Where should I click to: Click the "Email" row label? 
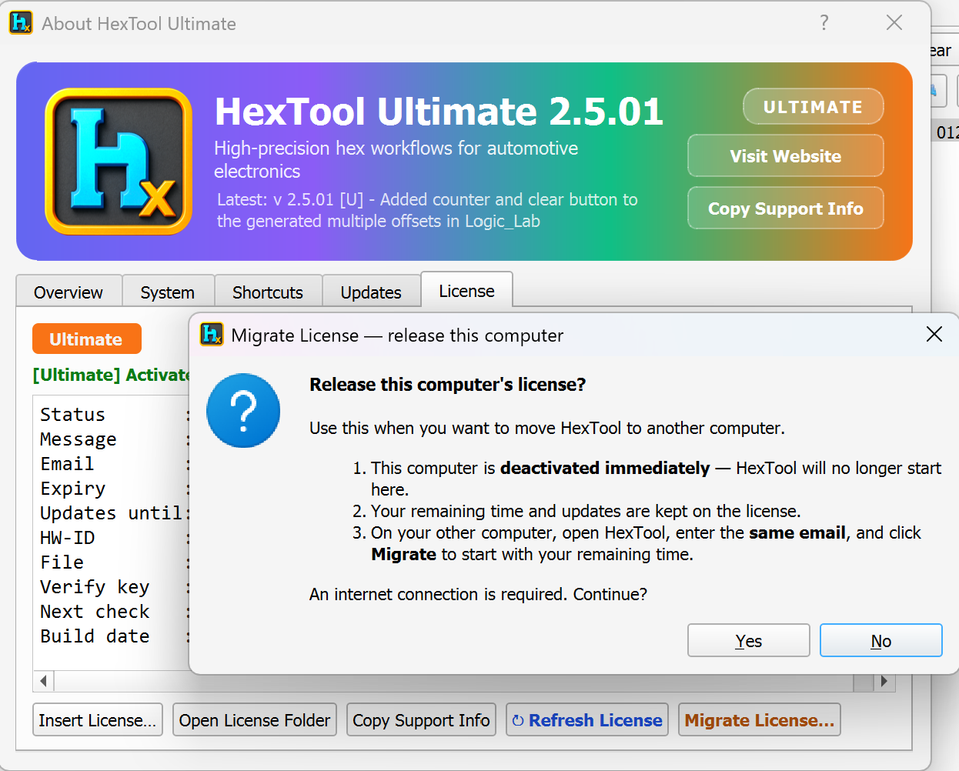tap(68, 464)
